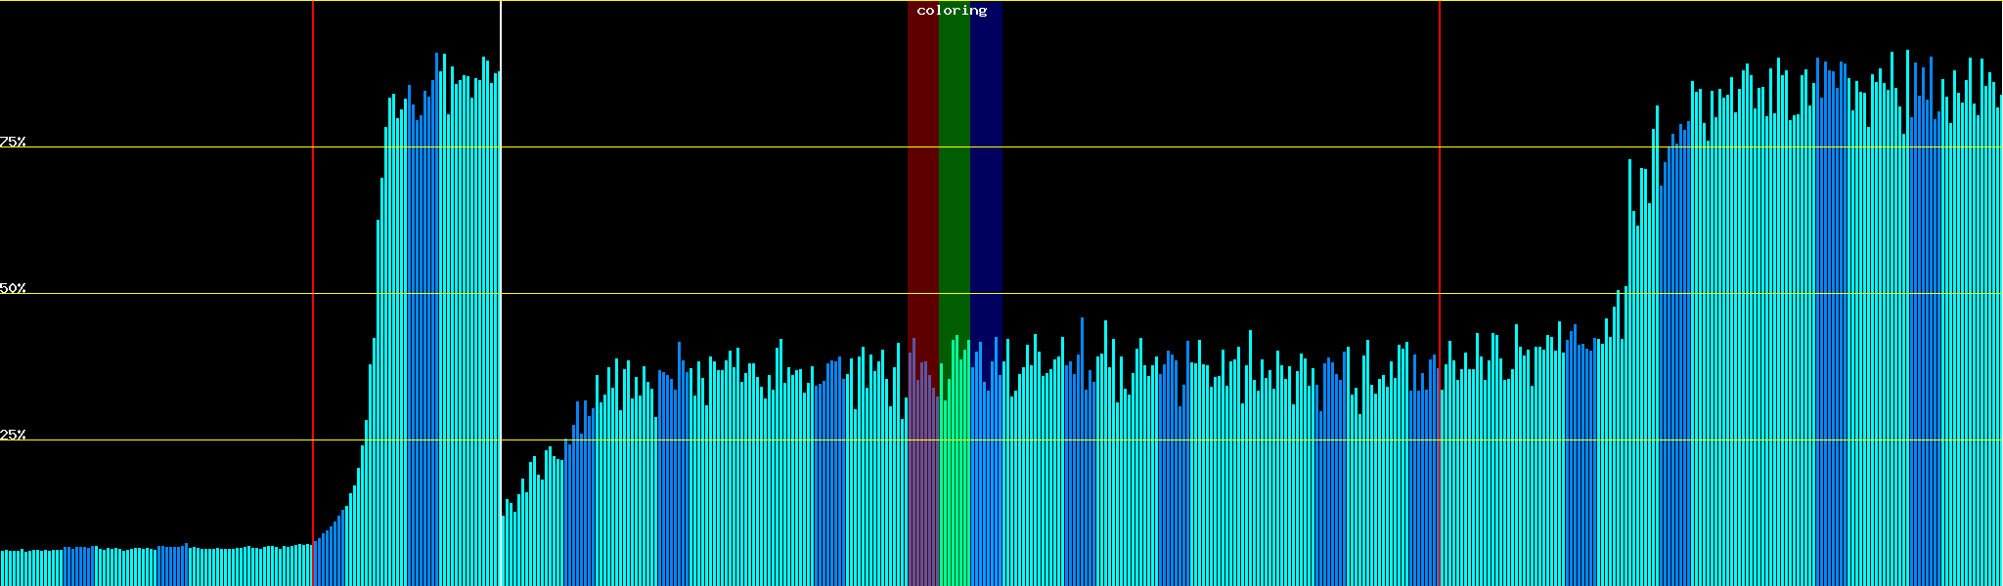The height and width of the screenshot is (586, 2003).
Task: Click the yellow 75% horizontal gridline
Action: (x=685, y=147)
